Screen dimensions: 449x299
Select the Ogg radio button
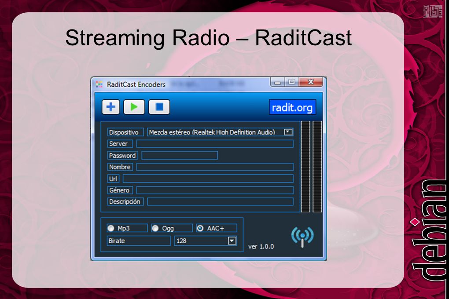(155, 228)
